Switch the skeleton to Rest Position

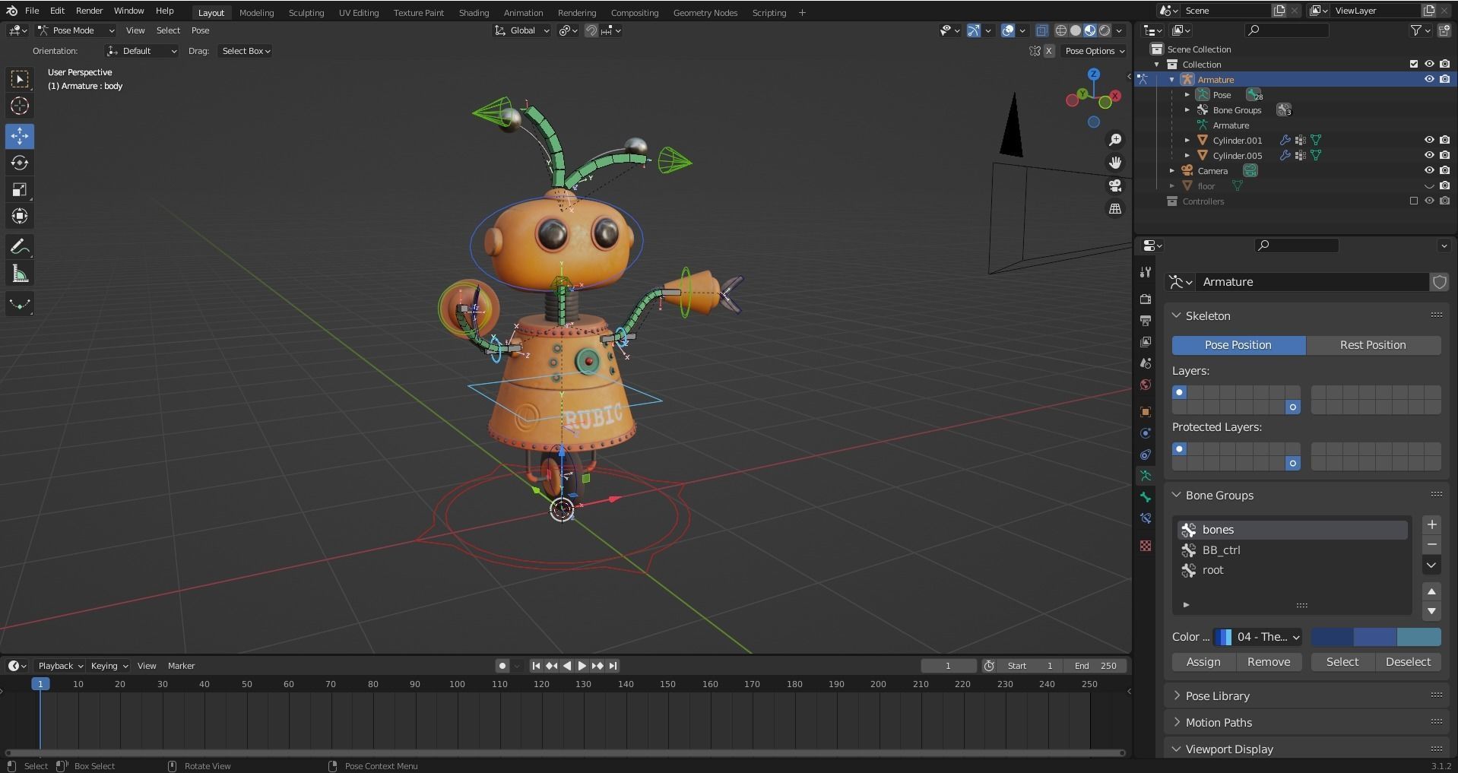(1373, 345)
